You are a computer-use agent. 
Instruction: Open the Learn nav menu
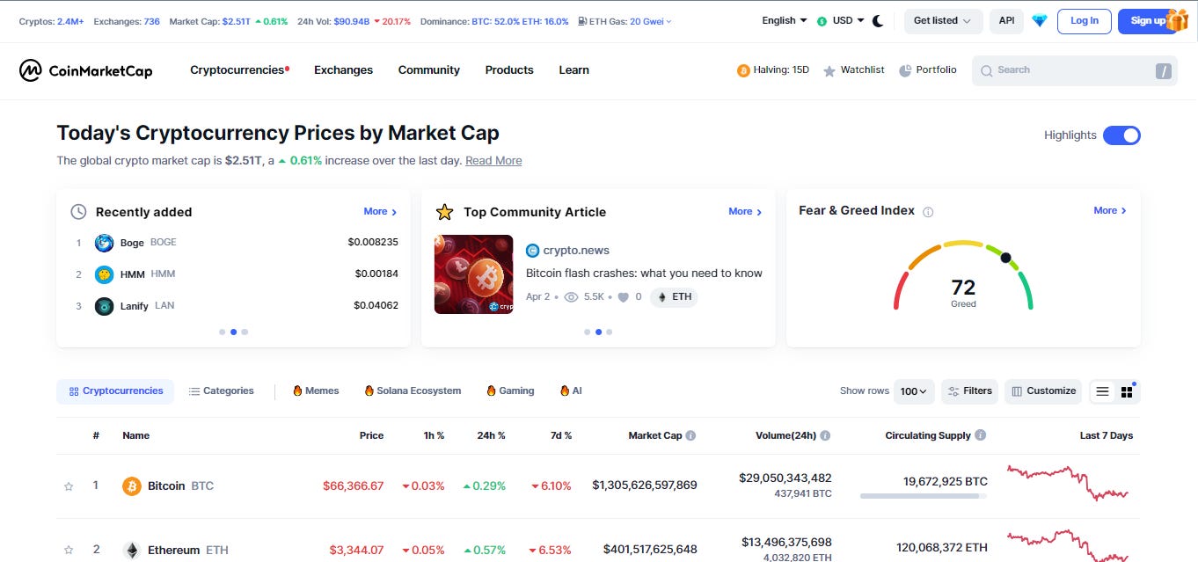tap(573, 70)
